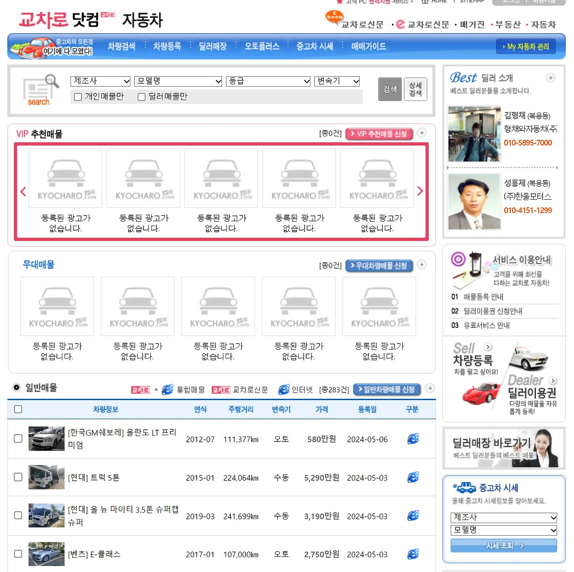
Task: Open the 모델명 dropdown under 중고차 시세
Action: tap(504, 530)
